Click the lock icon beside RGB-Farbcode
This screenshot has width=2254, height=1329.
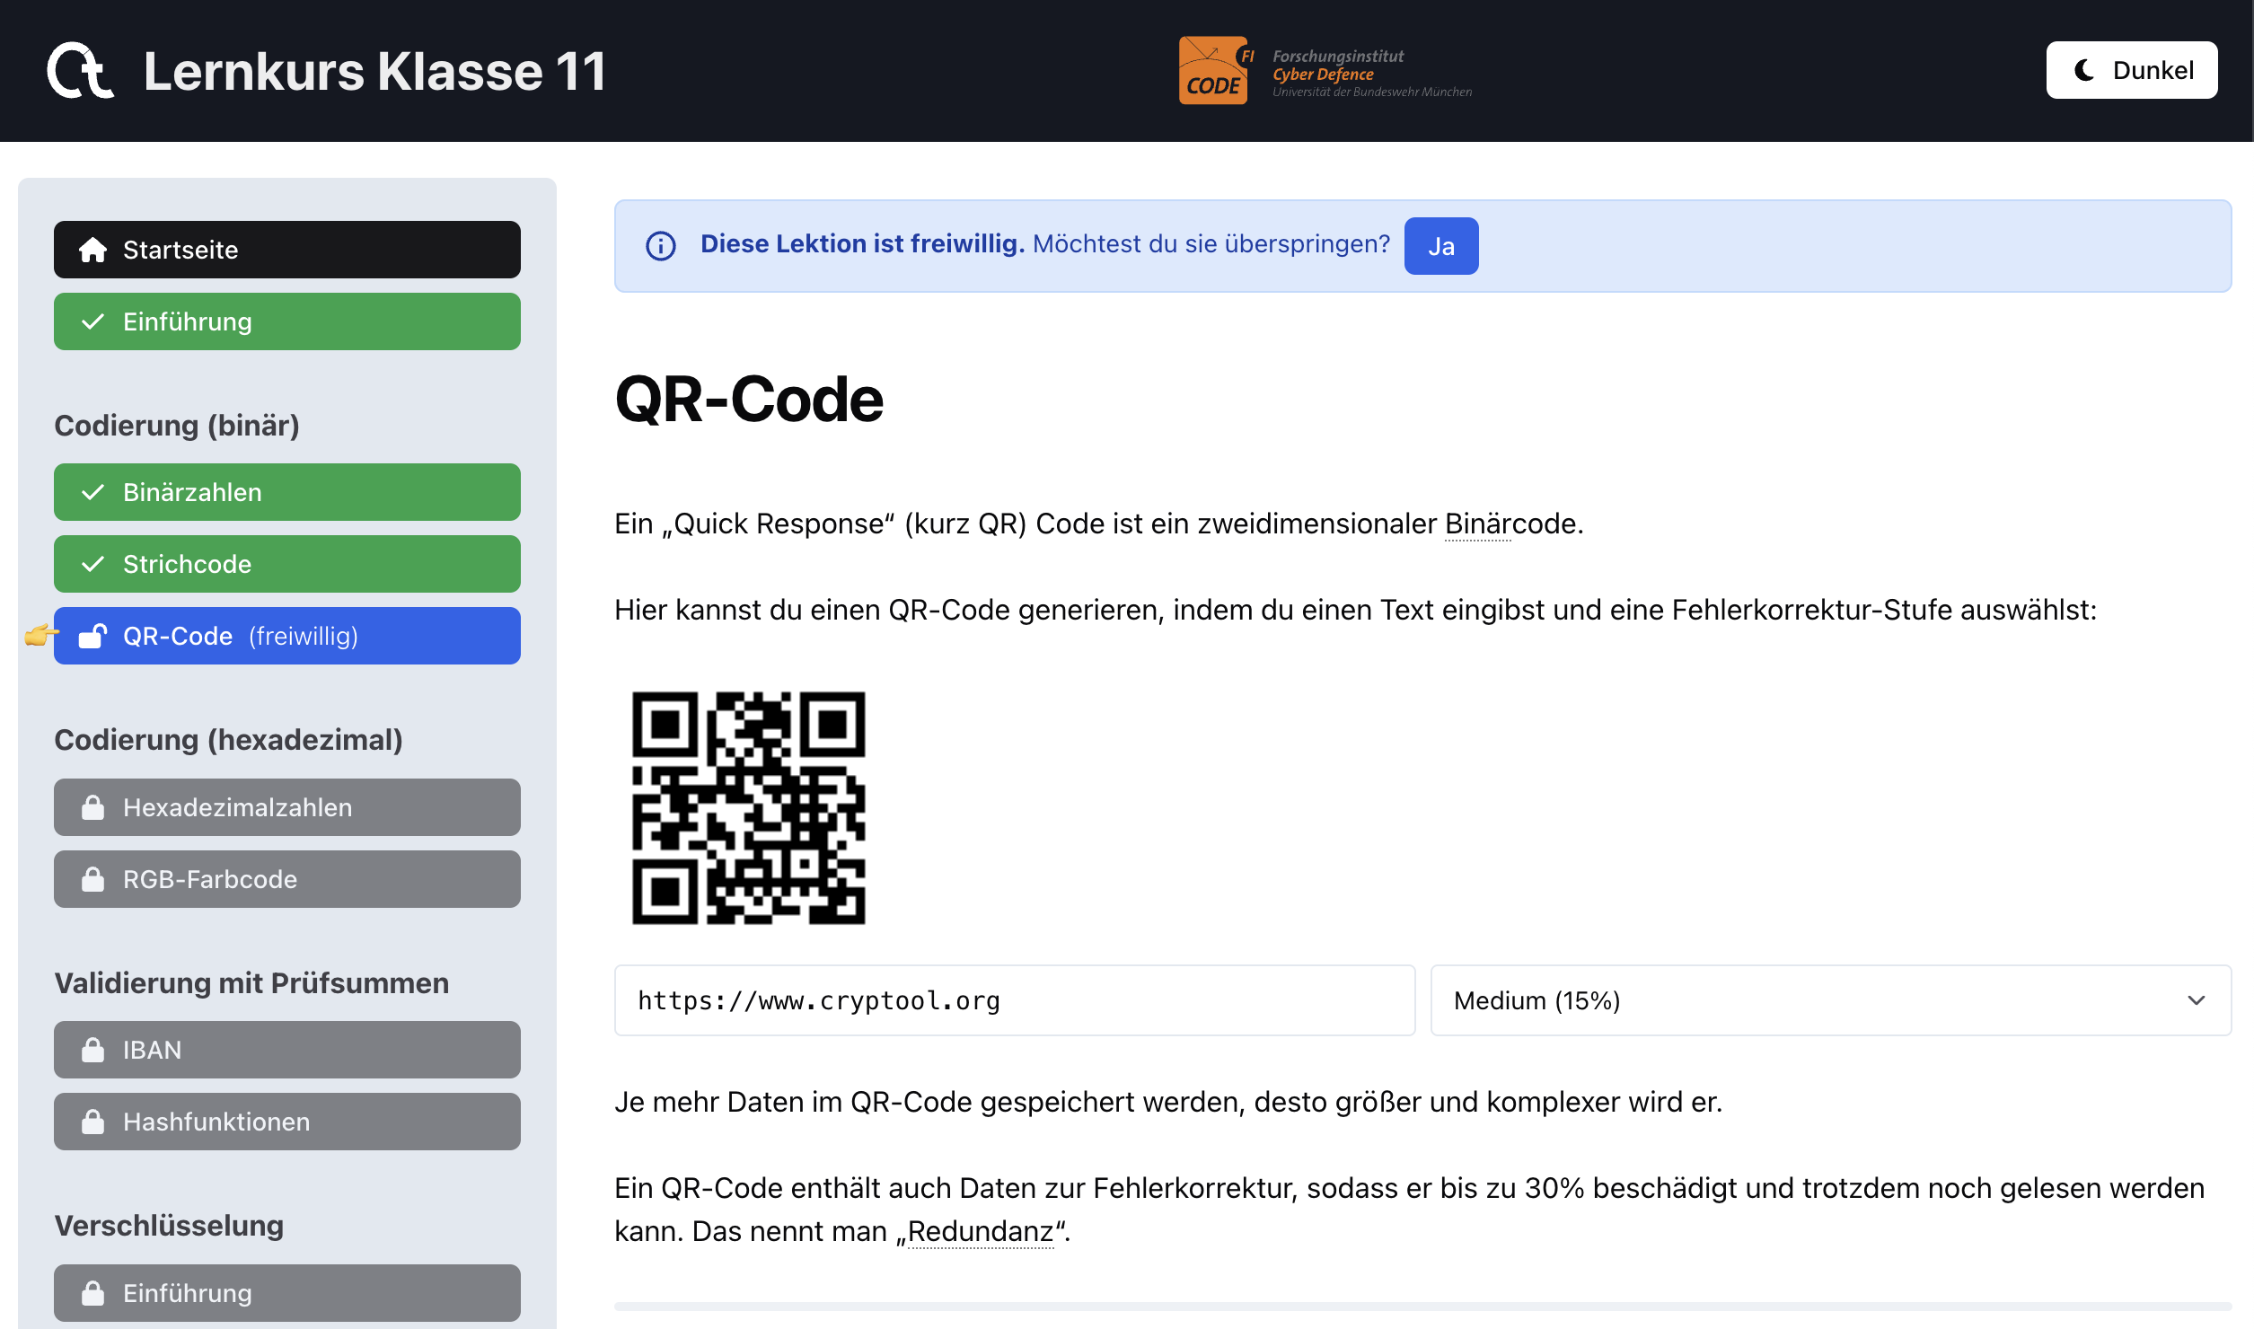(x=93, y=878)
